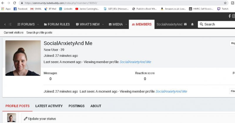
Task: Click the Current visitors link
Action: click(x=14, y=33)
